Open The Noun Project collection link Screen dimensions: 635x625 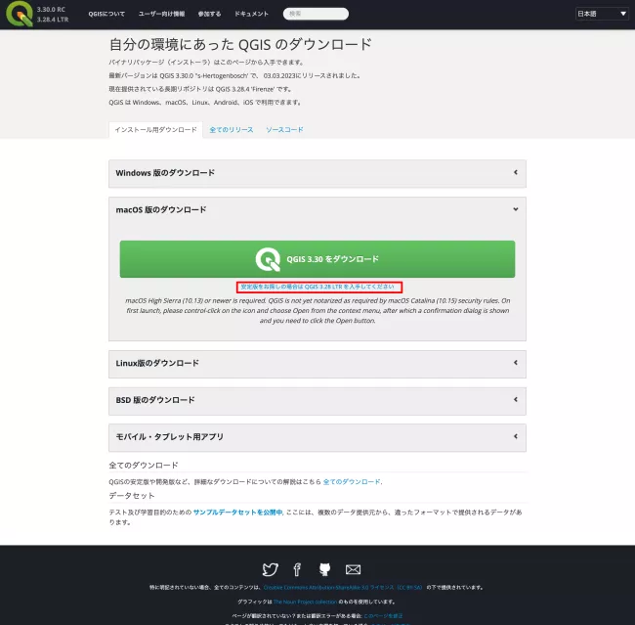coord(306,602)
